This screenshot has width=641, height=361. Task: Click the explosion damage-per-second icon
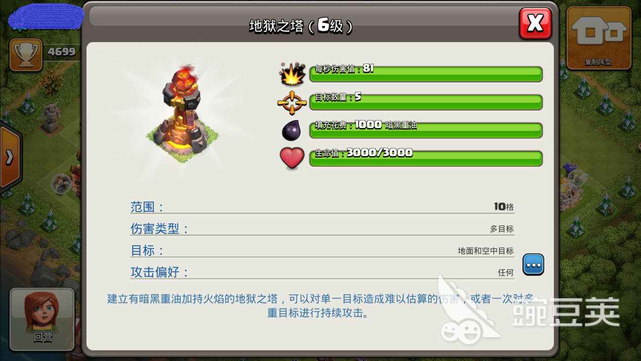[293, 74]
